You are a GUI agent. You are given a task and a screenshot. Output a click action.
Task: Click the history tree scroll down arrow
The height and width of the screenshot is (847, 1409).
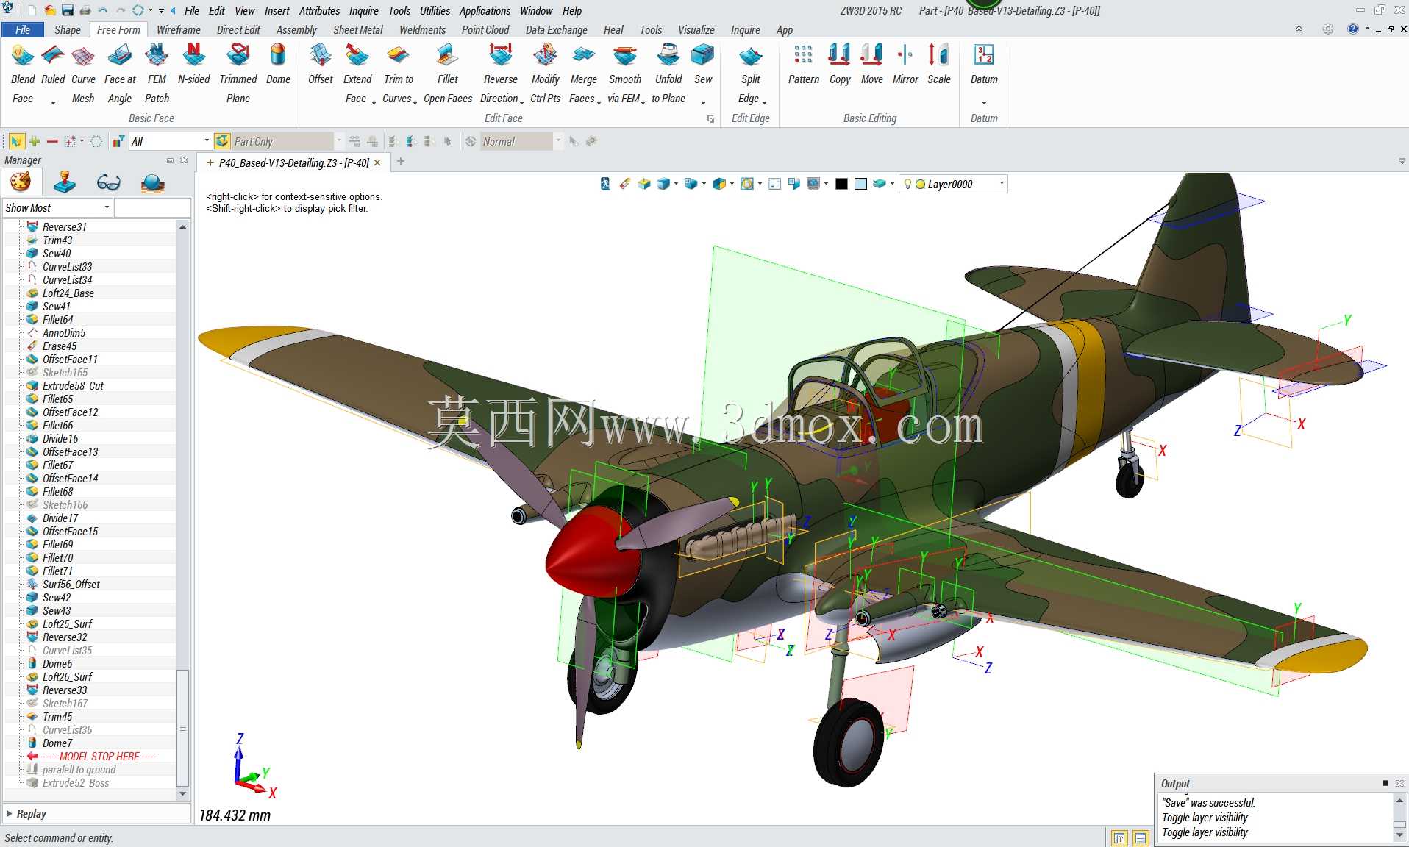pyautogui.click(x=182, y=794)
